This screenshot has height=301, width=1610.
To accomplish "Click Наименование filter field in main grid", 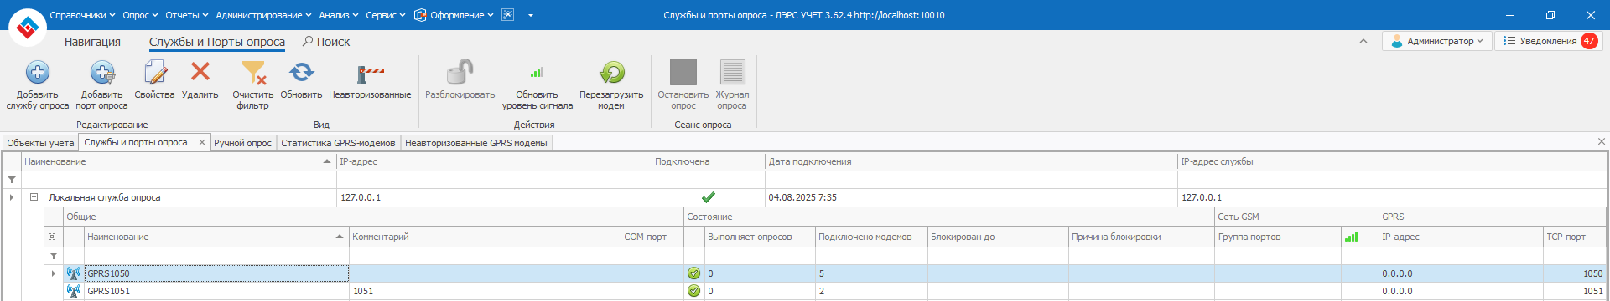I will tap(179, 180).
